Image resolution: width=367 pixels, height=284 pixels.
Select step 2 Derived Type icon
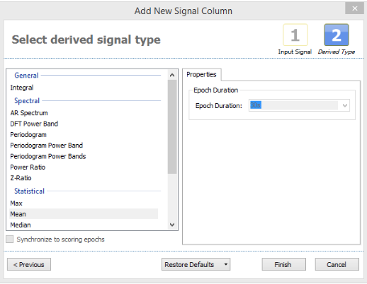click(337, 35)
